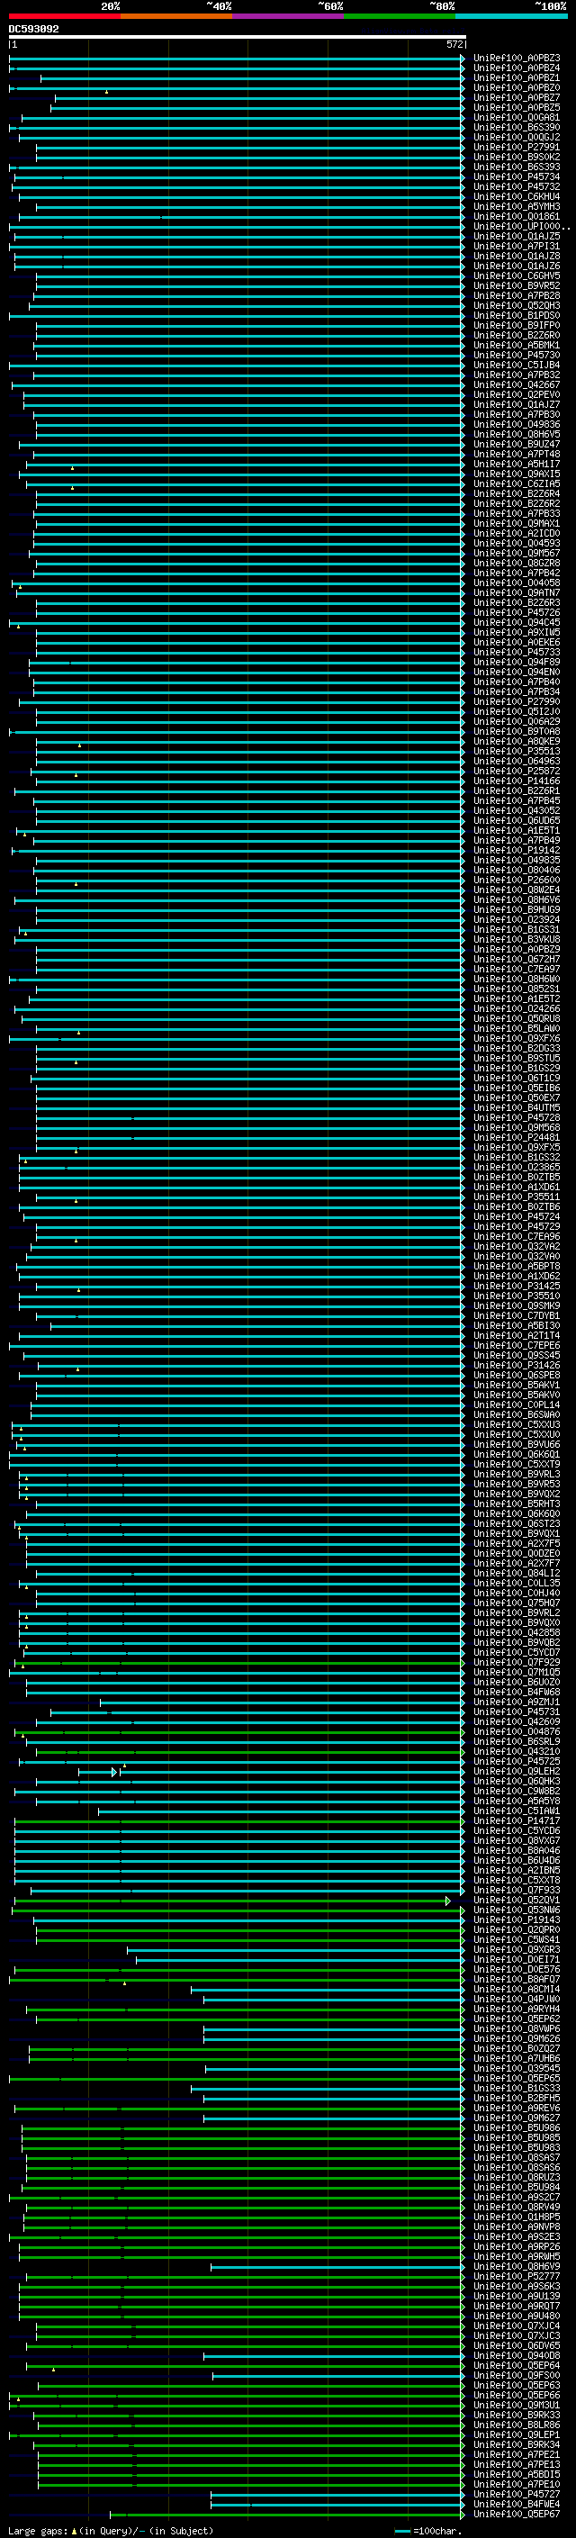Click the green ~80% identity color bar
576x2538 pixels.
tap(400, 16)
